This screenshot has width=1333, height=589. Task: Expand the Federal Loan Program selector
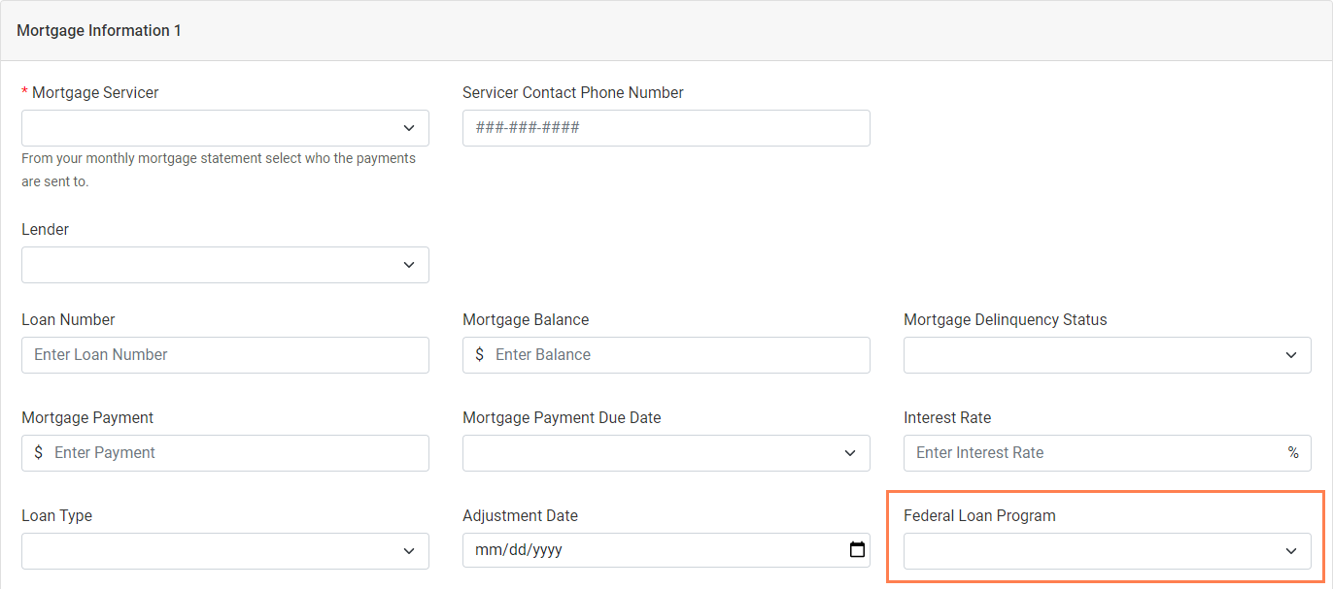coord(1107,550)
